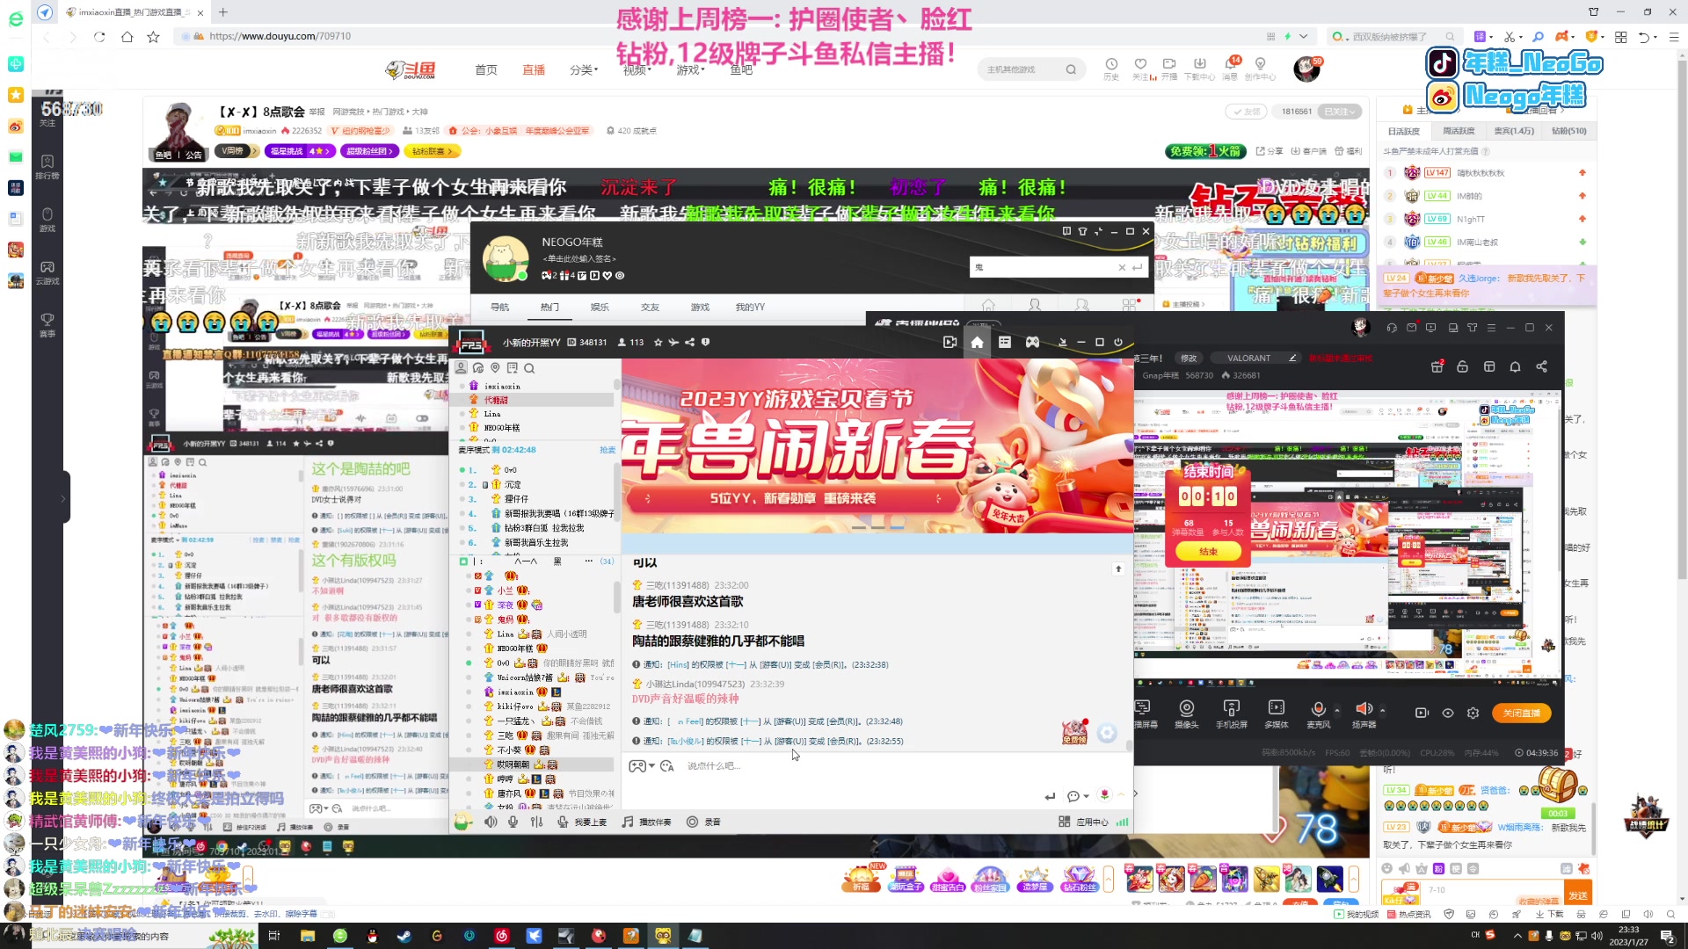
Task: Expand the 视频 dropdown in Douyu navigation
Action: [x=637, y=69]
